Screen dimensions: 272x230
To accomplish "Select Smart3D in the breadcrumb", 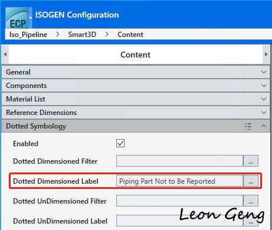I will click(x=82, y=35).
